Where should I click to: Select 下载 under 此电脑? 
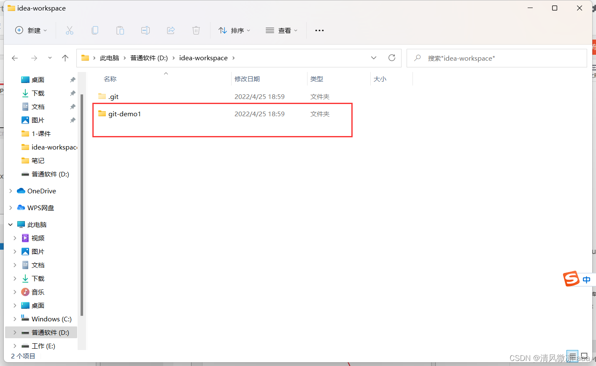pos(38,278)
